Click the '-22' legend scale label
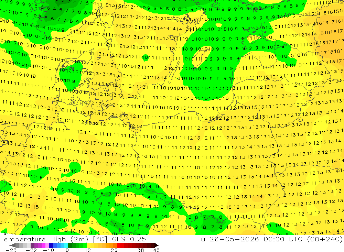This screenshot has height=252, width=344. 31,250
